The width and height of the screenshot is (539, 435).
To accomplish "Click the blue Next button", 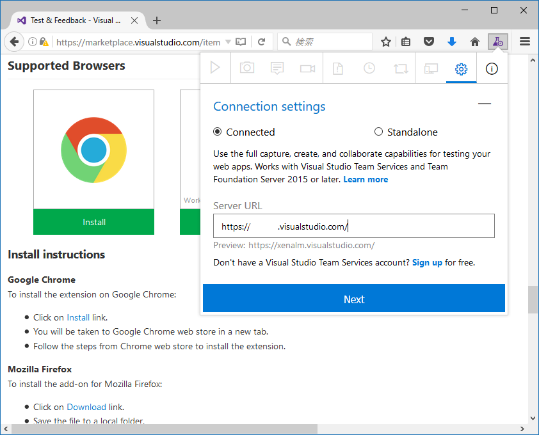I will pos(354,298).
